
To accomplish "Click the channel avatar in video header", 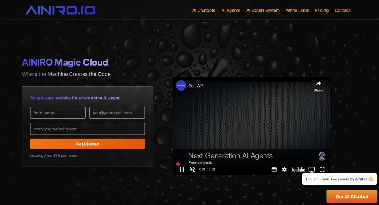I will pos(181,85).
